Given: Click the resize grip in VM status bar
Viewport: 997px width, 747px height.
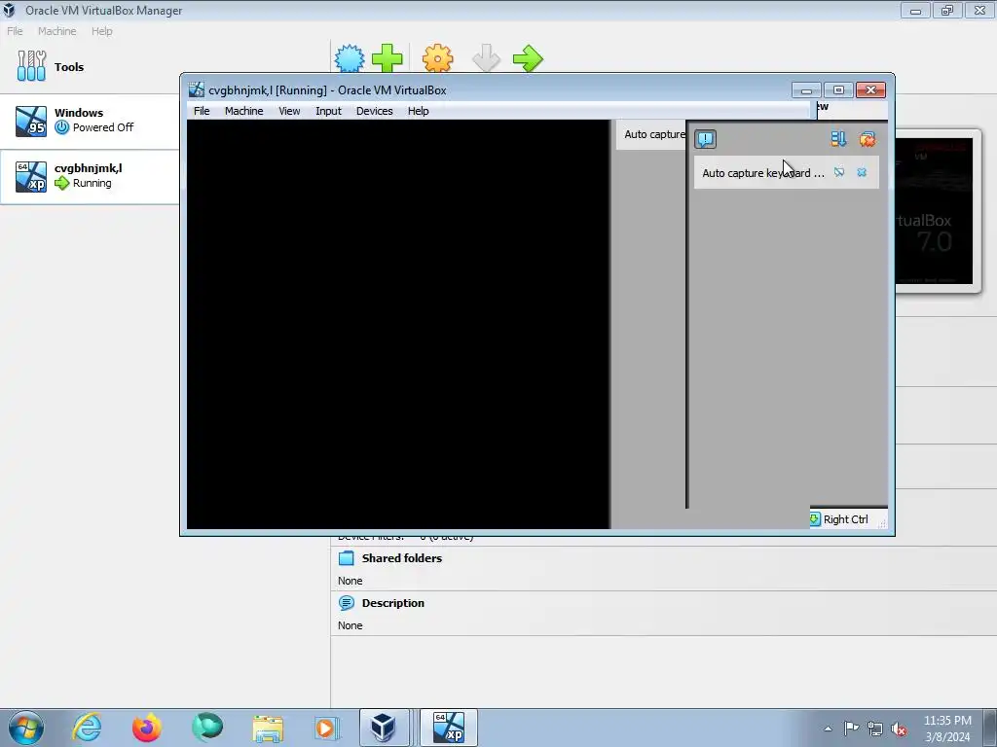Looking at the screenshot, I should click(x=882, y=522).
